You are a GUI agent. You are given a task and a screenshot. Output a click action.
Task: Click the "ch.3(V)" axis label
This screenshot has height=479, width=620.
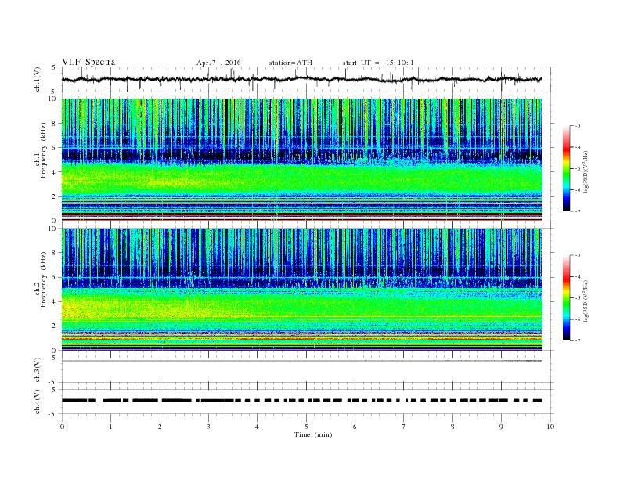coord(38,370)
